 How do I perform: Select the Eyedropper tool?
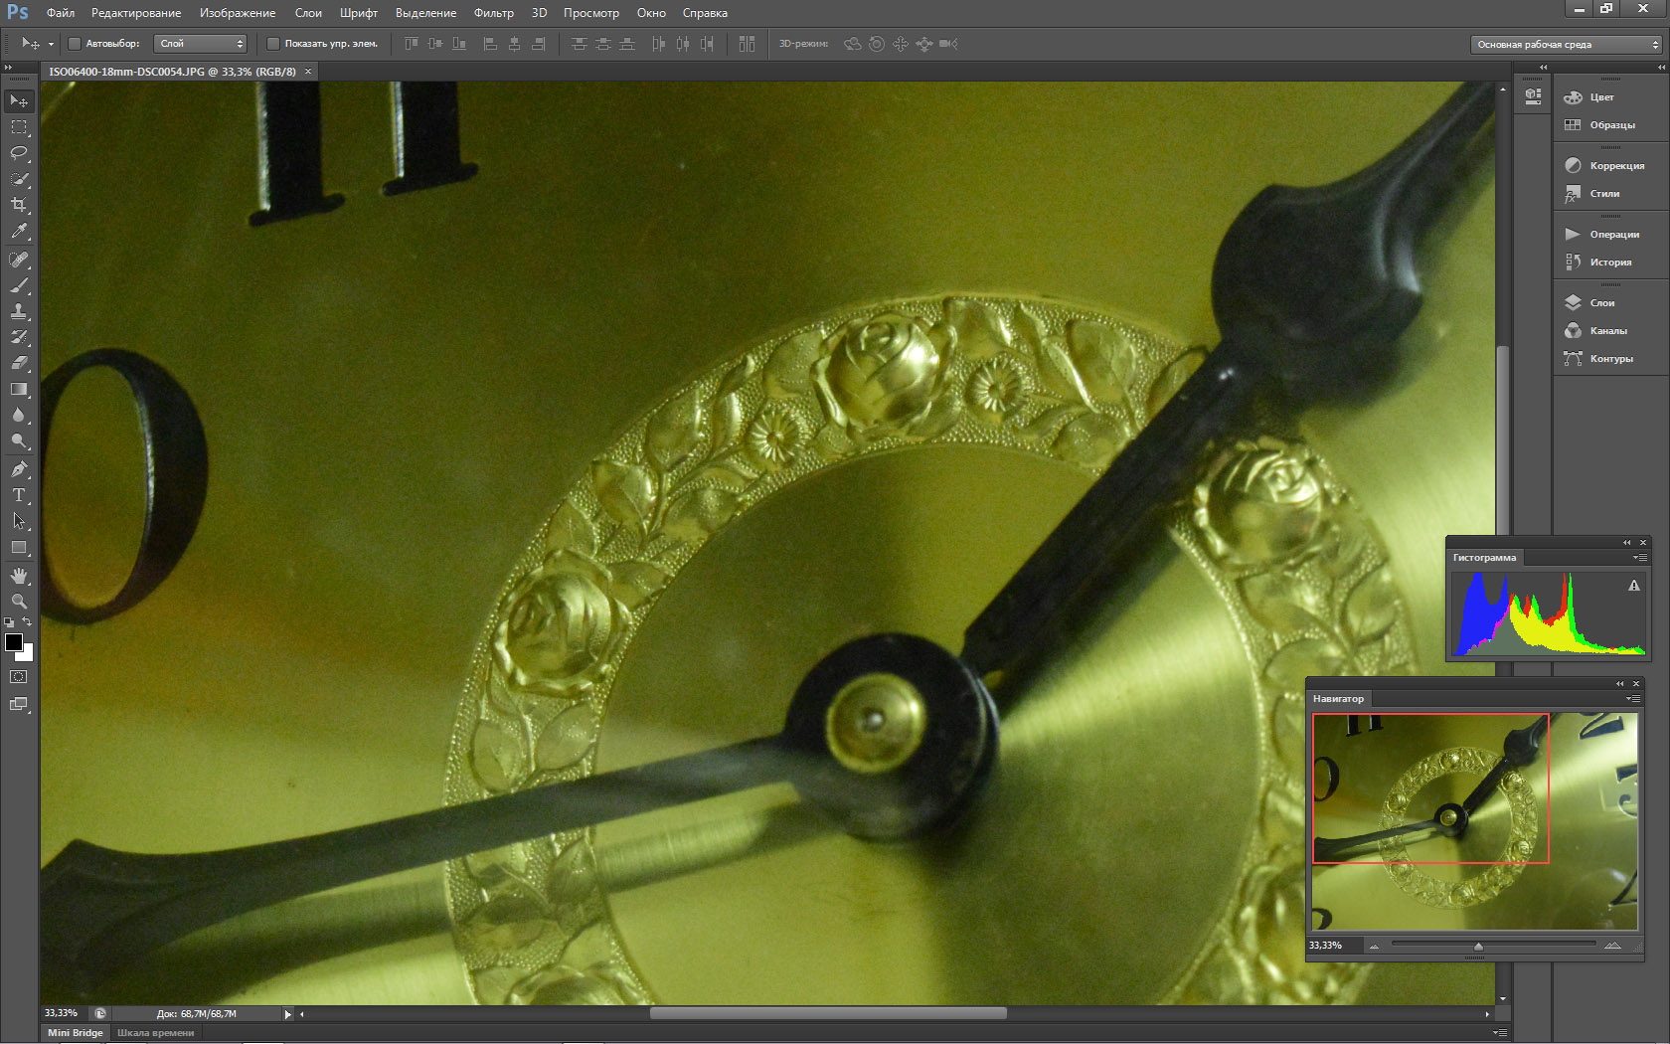click(x=19, y=231)
